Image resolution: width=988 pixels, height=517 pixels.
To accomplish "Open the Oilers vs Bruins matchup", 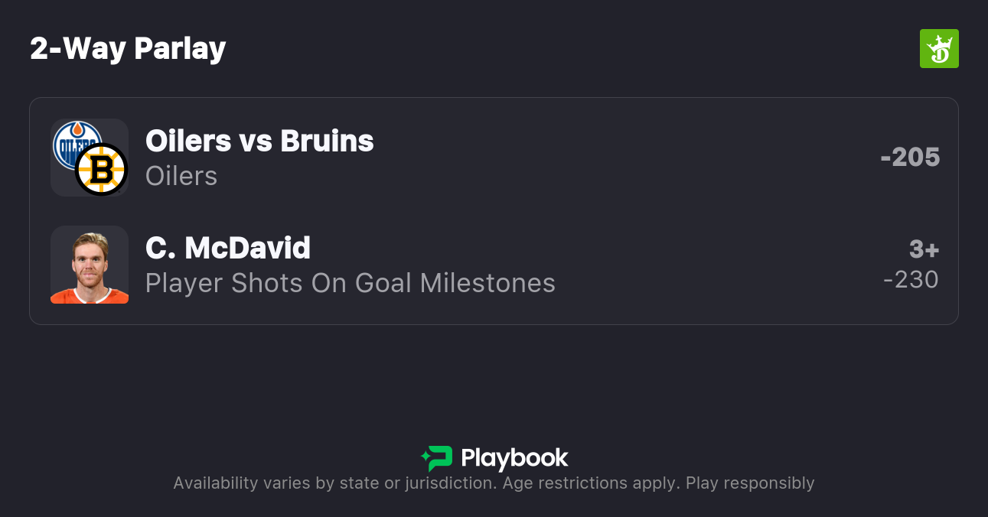I will pos(259,141).
